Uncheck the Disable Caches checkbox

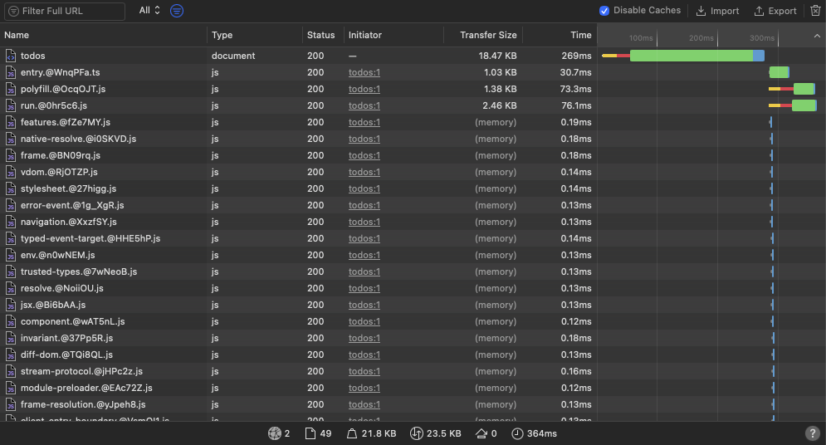[604, 11]
